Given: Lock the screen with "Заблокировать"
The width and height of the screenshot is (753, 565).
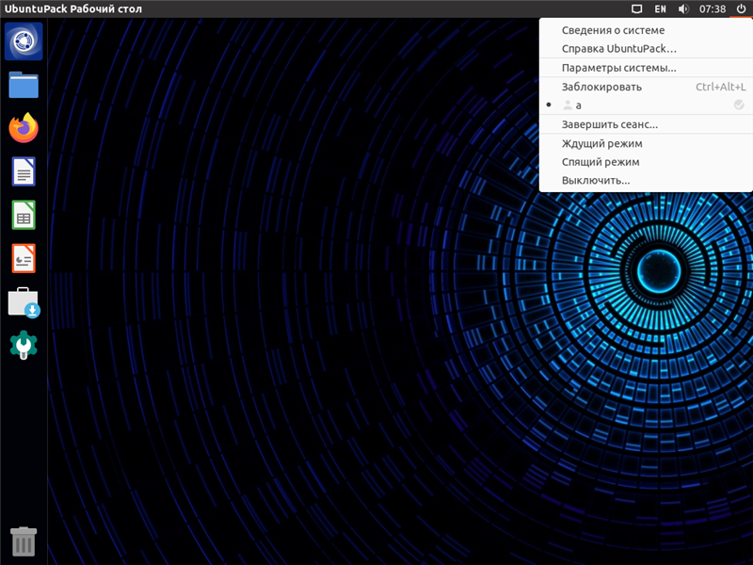Looking at the screenshot, I should (x=646, y=87).
